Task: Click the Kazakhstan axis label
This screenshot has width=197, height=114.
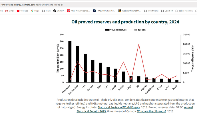Action: 150,90
